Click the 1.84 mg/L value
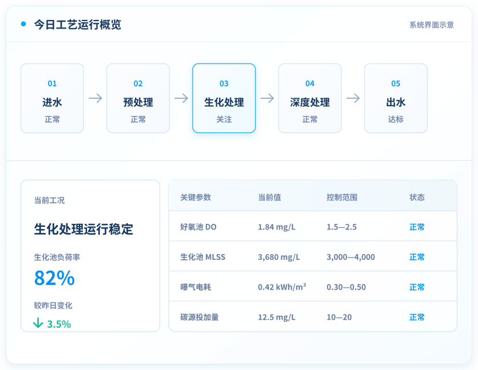 pos(277,227)
